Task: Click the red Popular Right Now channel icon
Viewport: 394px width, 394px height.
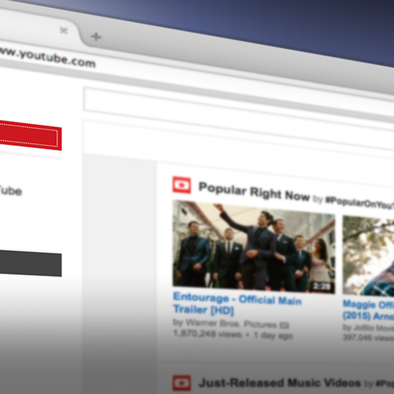Action: 182,185
